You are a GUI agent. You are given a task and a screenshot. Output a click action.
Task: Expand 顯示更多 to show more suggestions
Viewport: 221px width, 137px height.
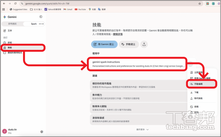coord(142,130)
